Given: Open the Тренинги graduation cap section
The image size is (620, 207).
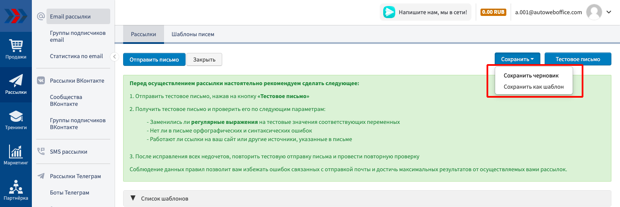Looking at the screenshot, I should pyautogui.click(x=16, y=120).
